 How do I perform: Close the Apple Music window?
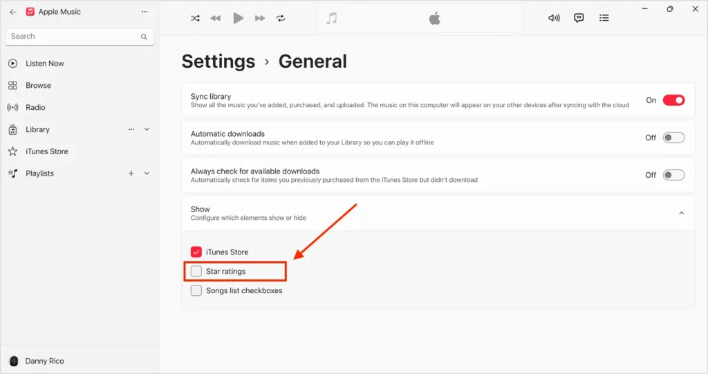696,8
